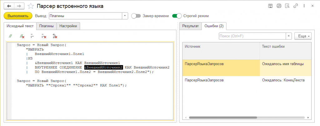Go forward with the right arrow button
The height and width of the screenshot is (126, 320).
tap(19, 6)
